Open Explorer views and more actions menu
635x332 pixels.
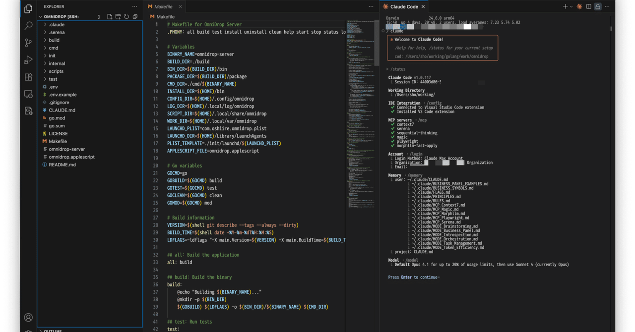tap(134, 6)
